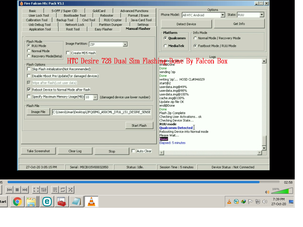The height and width of the screenshot is (227, 303).
Task: Click Logs vertical scrollbar up arrow
Action: click(x=264, y=61)
